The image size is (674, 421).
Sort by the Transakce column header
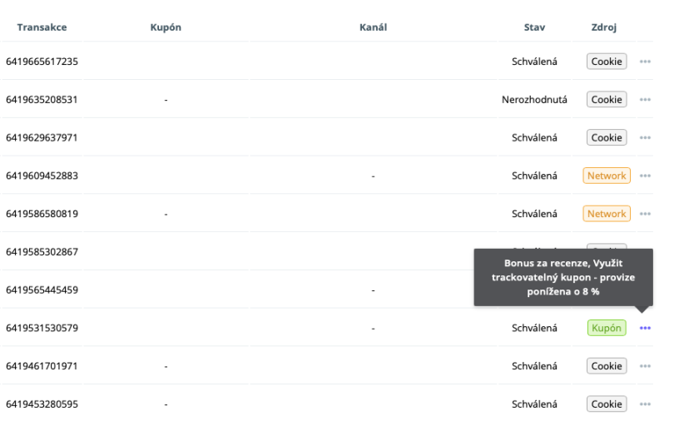[42, 27]
